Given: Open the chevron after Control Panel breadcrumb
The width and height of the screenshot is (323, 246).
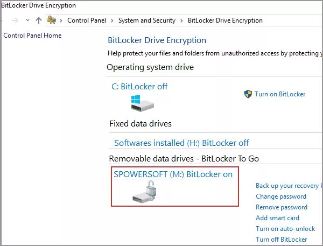Looking at the screenshot, I should (x=112, y=20).
